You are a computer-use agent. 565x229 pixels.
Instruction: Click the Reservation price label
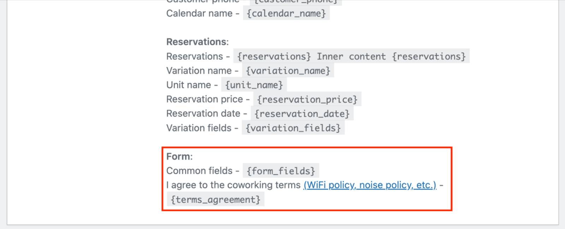pos(204,99)
